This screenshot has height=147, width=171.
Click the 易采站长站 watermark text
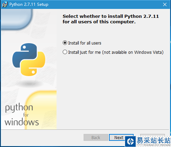pyautogui.click(x=154, y=140)
